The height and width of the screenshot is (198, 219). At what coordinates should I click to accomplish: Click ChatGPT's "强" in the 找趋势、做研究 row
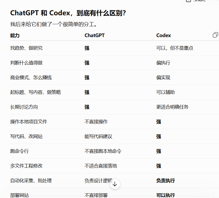(x=87, y=48)
